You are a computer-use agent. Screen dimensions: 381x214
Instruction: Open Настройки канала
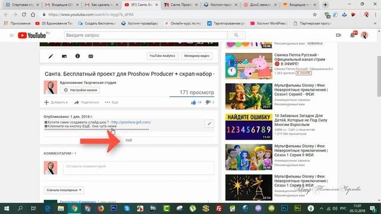coord(80,90)
